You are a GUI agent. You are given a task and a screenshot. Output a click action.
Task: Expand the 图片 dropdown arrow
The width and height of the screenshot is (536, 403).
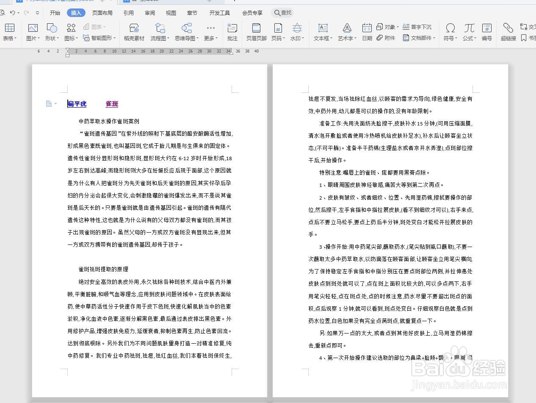[x=39, y=38]
